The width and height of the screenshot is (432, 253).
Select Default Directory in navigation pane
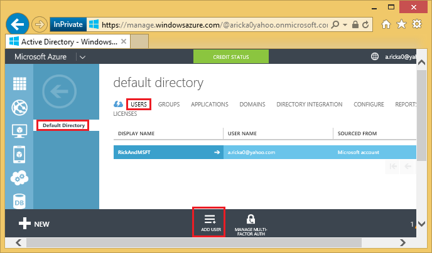click(63, 125)
